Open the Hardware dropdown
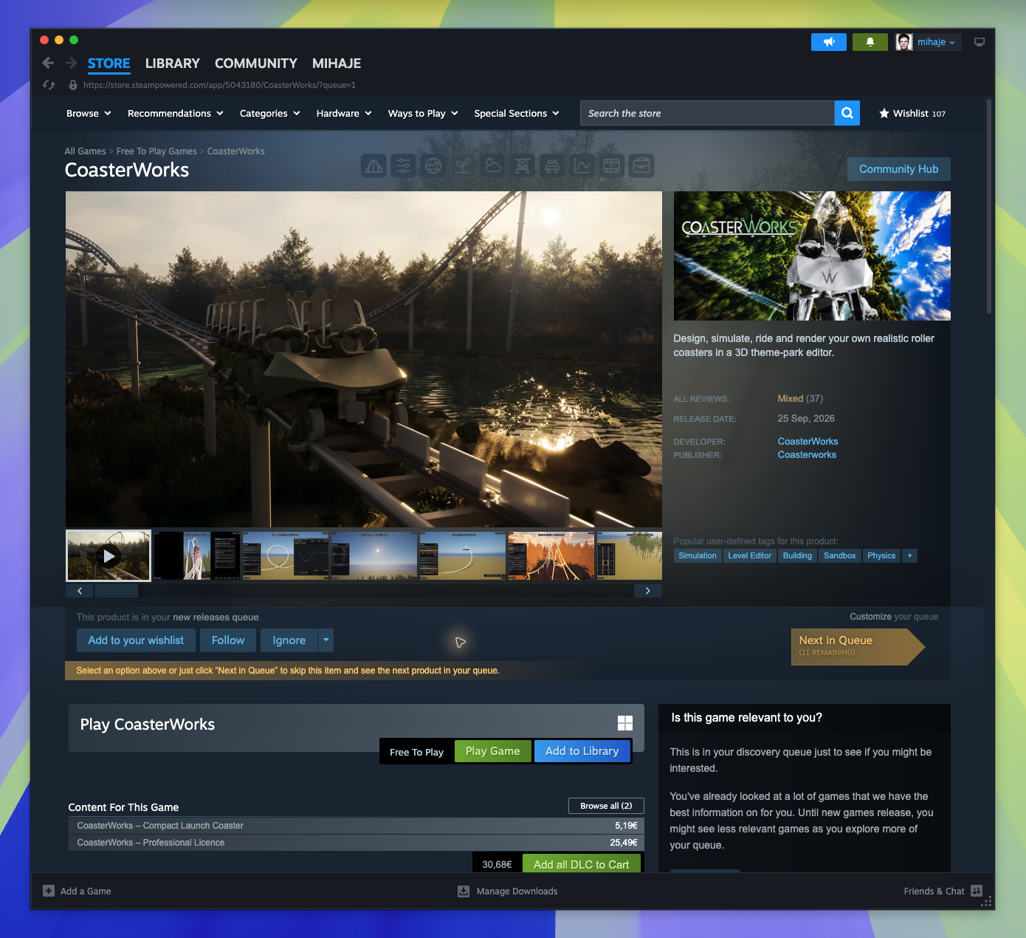The image size is (1026, 938). coord(344,113)
